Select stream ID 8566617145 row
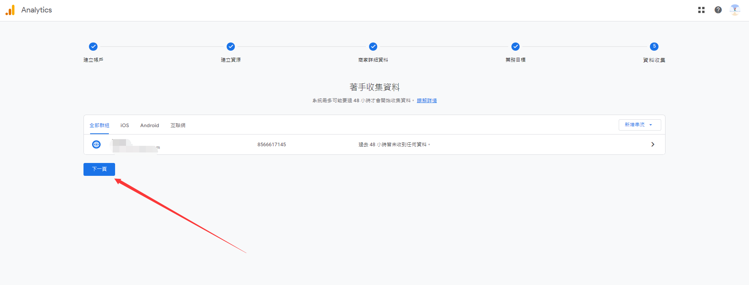 [x=272, y=145]
